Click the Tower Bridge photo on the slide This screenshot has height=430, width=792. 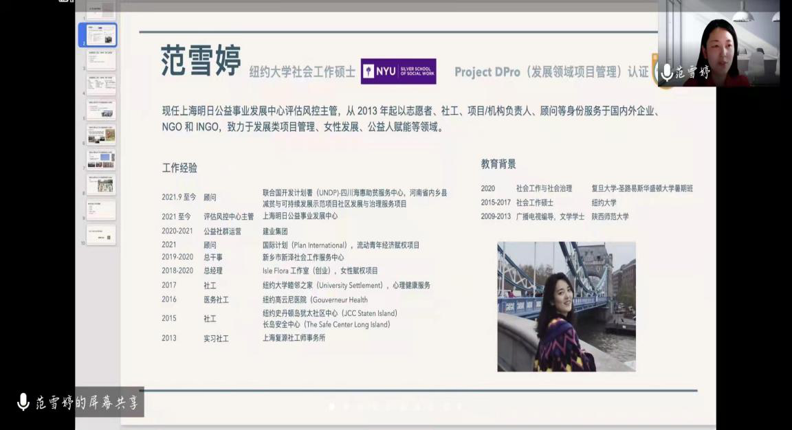(566, 306)
